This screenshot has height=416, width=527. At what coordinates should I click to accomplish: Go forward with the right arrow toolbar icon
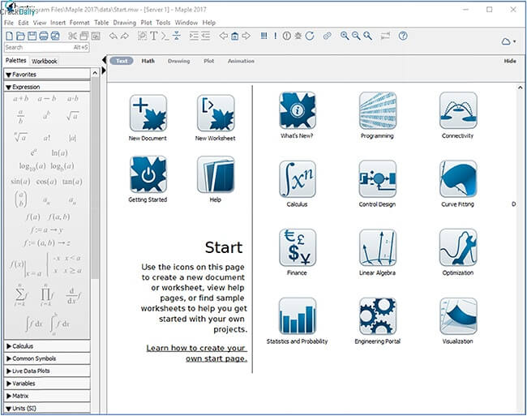pos(246,36)
